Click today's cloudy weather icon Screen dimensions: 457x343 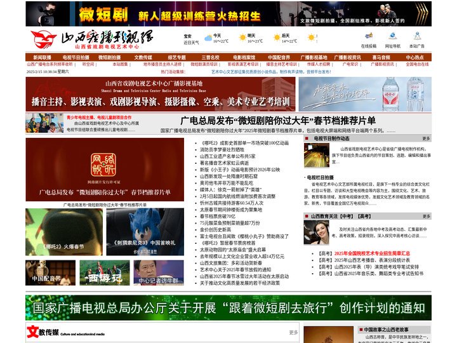(208, 38)
